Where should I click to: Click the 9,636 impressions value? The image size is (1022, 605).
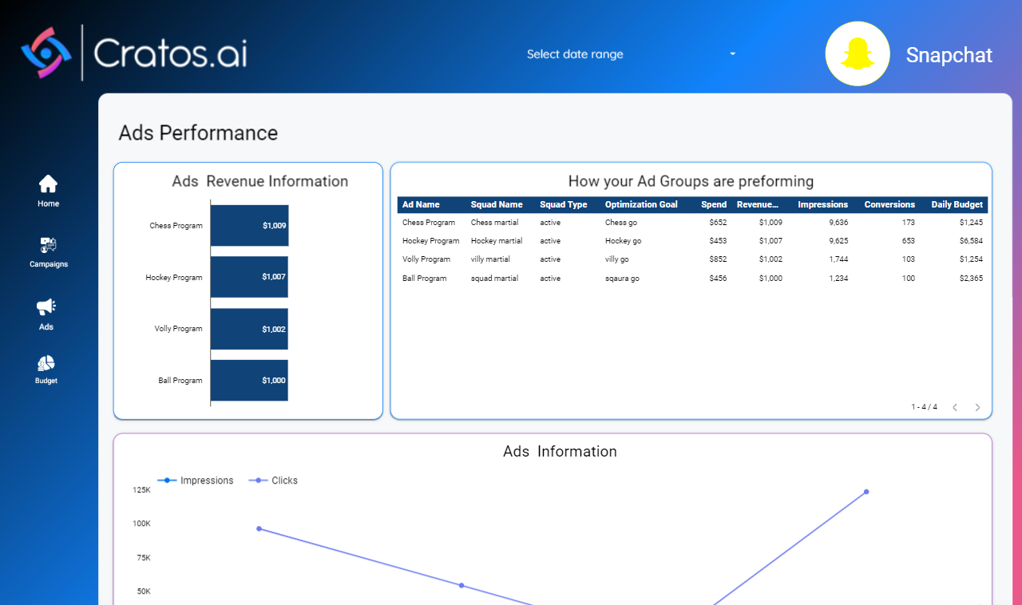(x=838, y=223)
